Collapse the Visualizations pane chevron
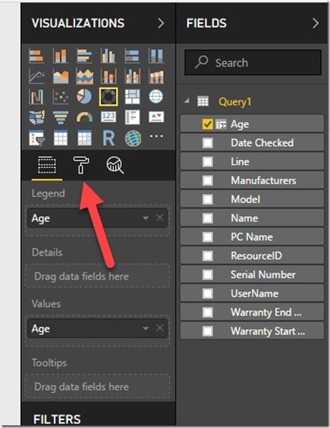The height and width of the screenshot is (428, 330). tap(161, 24)
